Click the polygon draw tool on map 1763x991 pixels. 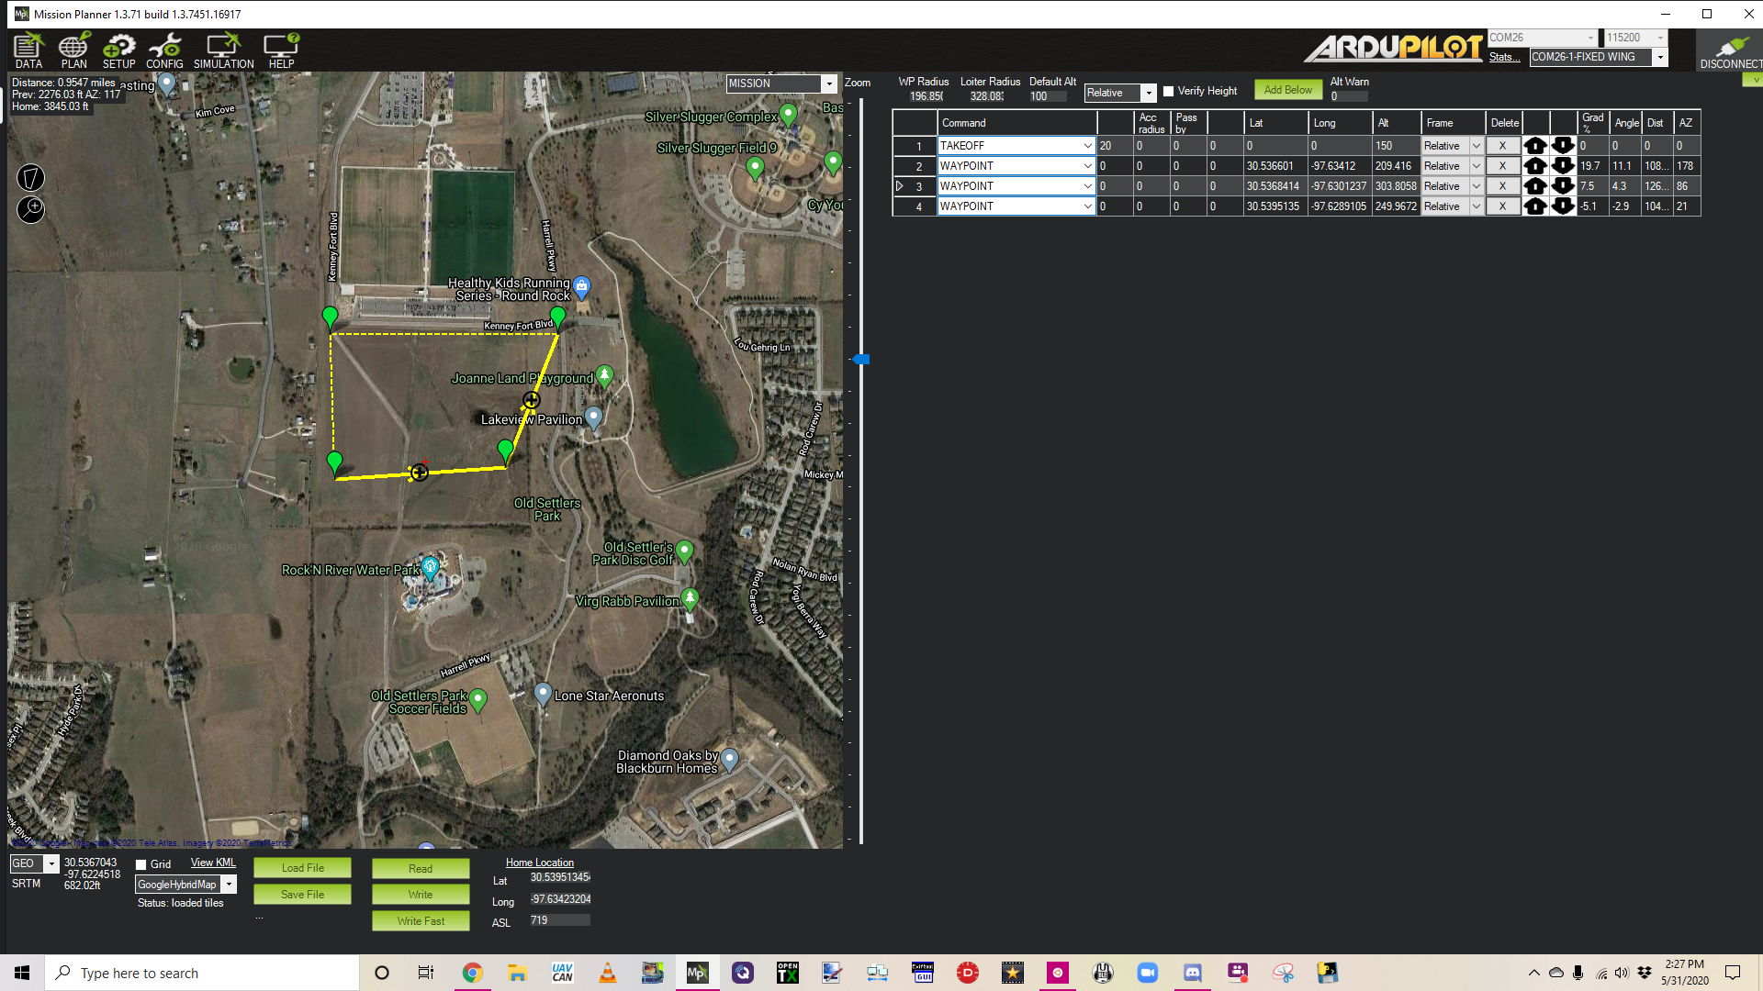point(30,177)
